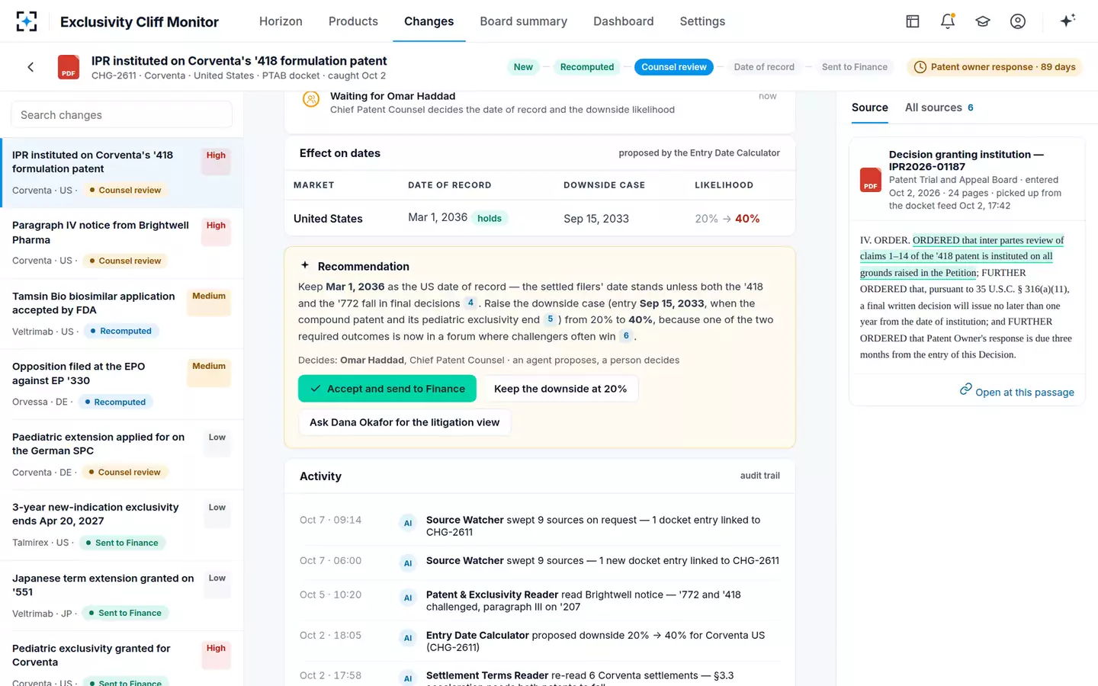The width and height of the screenshot is (1098, 686).
Task: Open the AI sparkle assistant icon
Action: (1067, 21)
